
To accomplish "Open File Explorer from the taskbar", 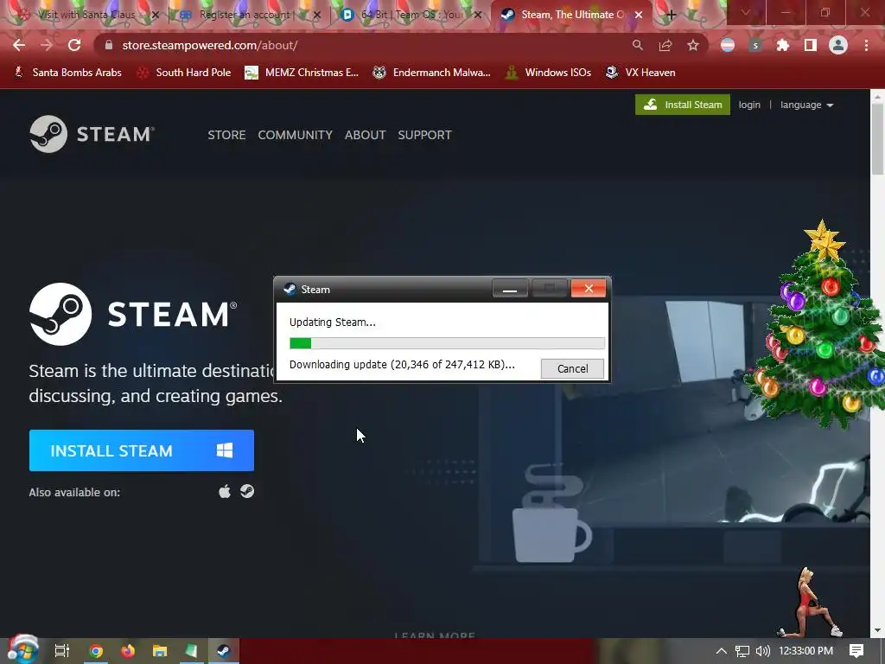I will click(x=160, y=651).
